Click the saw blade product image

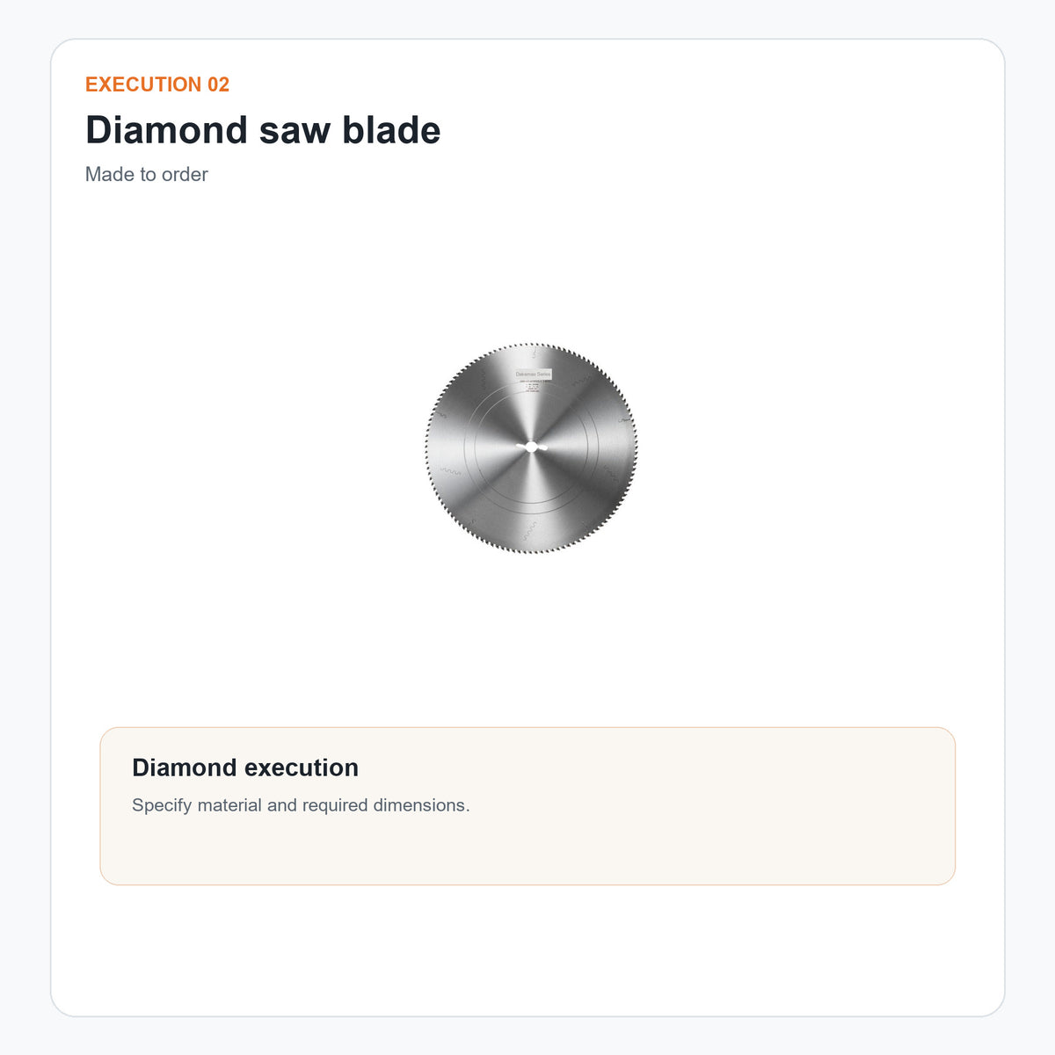point(531,448)
